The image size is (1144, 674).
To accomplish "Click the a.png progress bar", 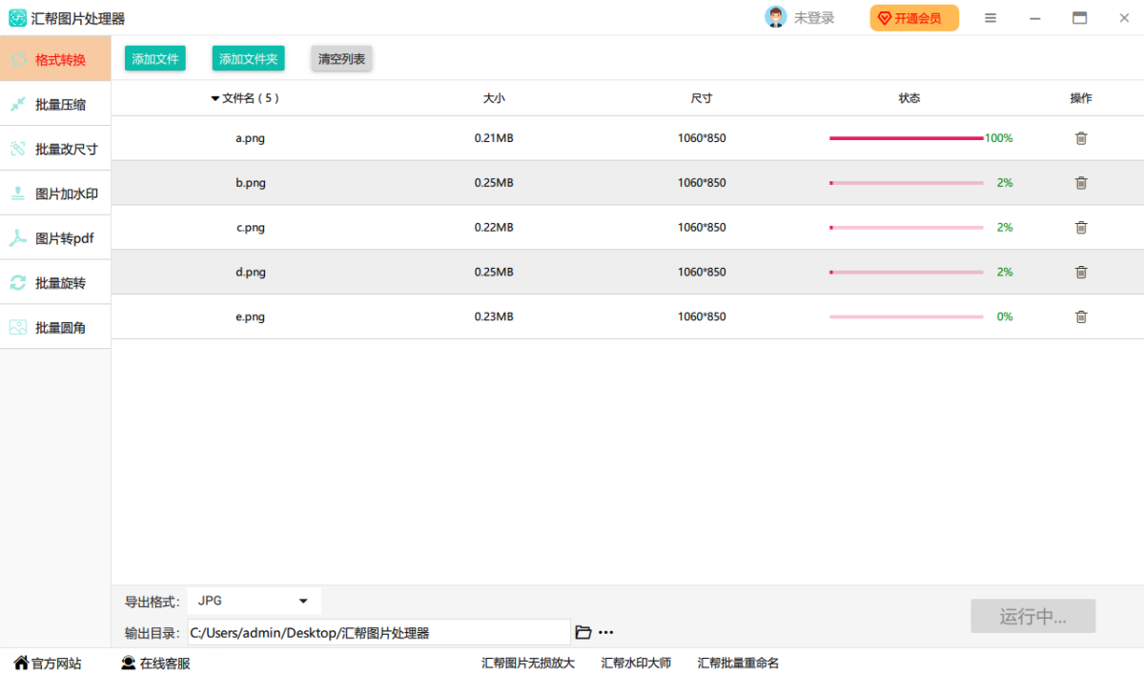I will [x=906, y=138].
